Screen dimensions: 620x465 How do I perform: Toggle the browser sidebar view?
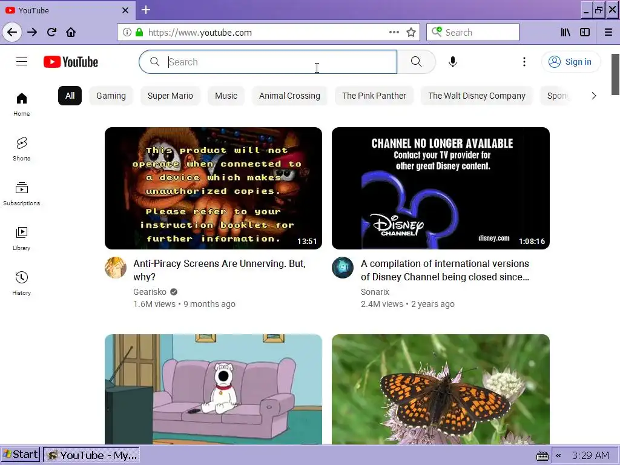point(585,32)
